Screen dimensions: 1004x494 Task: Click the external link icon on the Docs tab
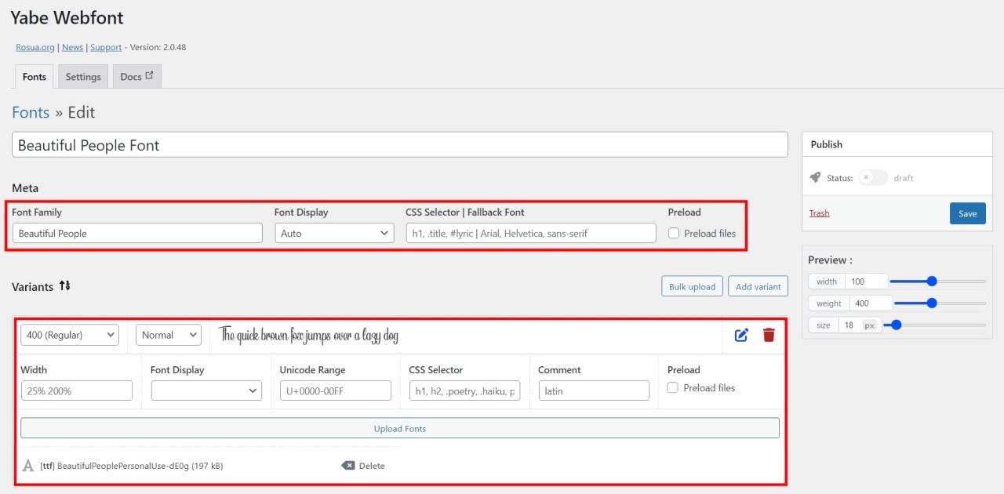[148, 74]
